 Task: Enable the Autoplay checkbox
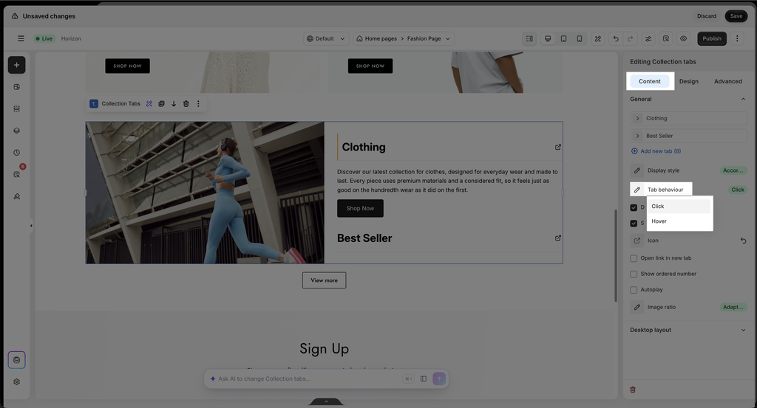tap(634, 290)
